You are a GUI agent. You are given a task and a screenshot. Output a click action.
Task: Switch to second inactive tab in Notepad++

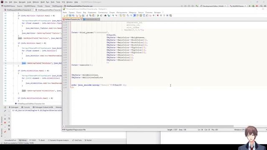click(x=91, y=20)
